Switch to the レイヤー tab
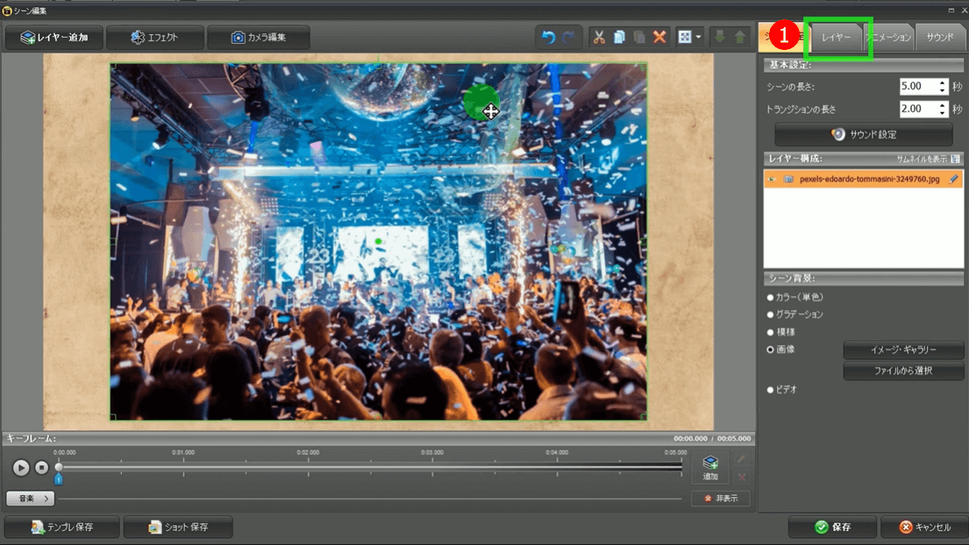Image resolution: width=969 pixels, height=545 pixels. (x=837, y=38)
